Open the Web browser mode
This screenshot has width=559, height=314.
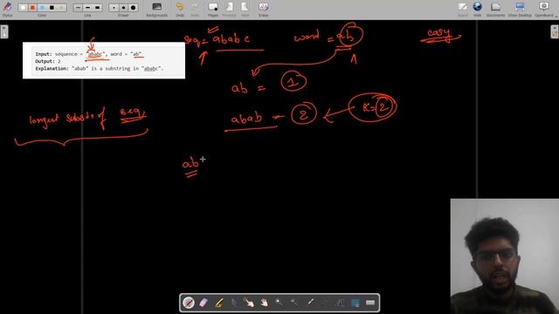click(x=478, y=9)
